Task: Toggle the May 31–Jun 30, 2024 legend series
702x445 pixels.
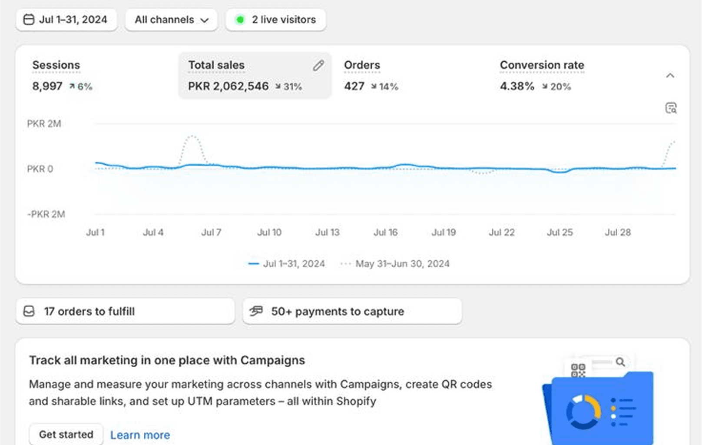Action: click(x=395, y=264)
